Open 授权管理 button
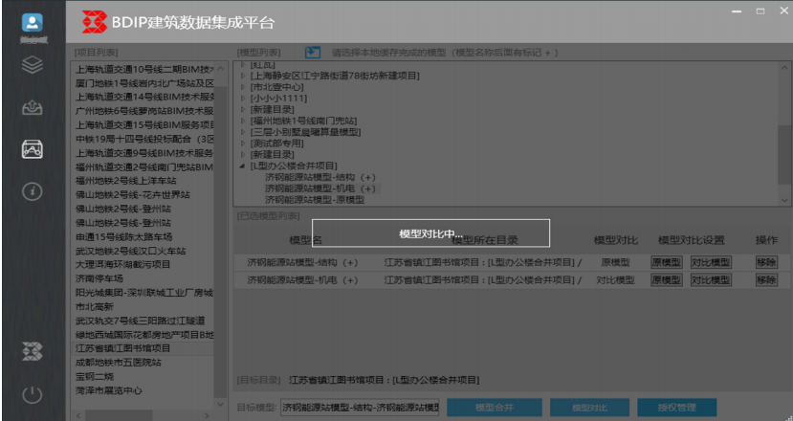This screenshot has width=793, height=421. tap(676, 408)
